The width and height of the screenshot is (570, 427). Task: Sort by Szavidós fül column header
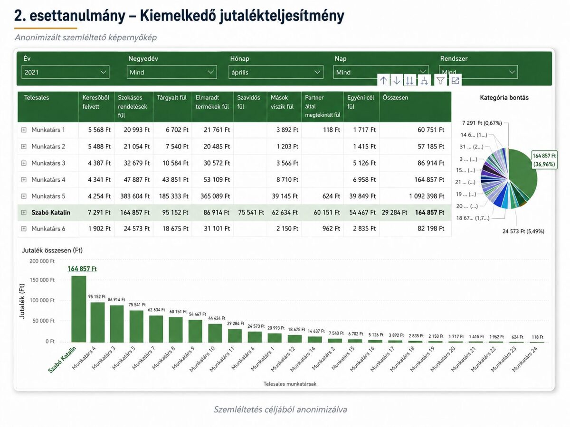tap(250, 106)
